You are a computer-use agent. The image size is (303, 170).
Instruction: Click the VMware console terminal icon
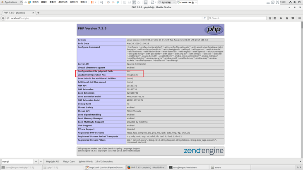[x=146, y=2]
